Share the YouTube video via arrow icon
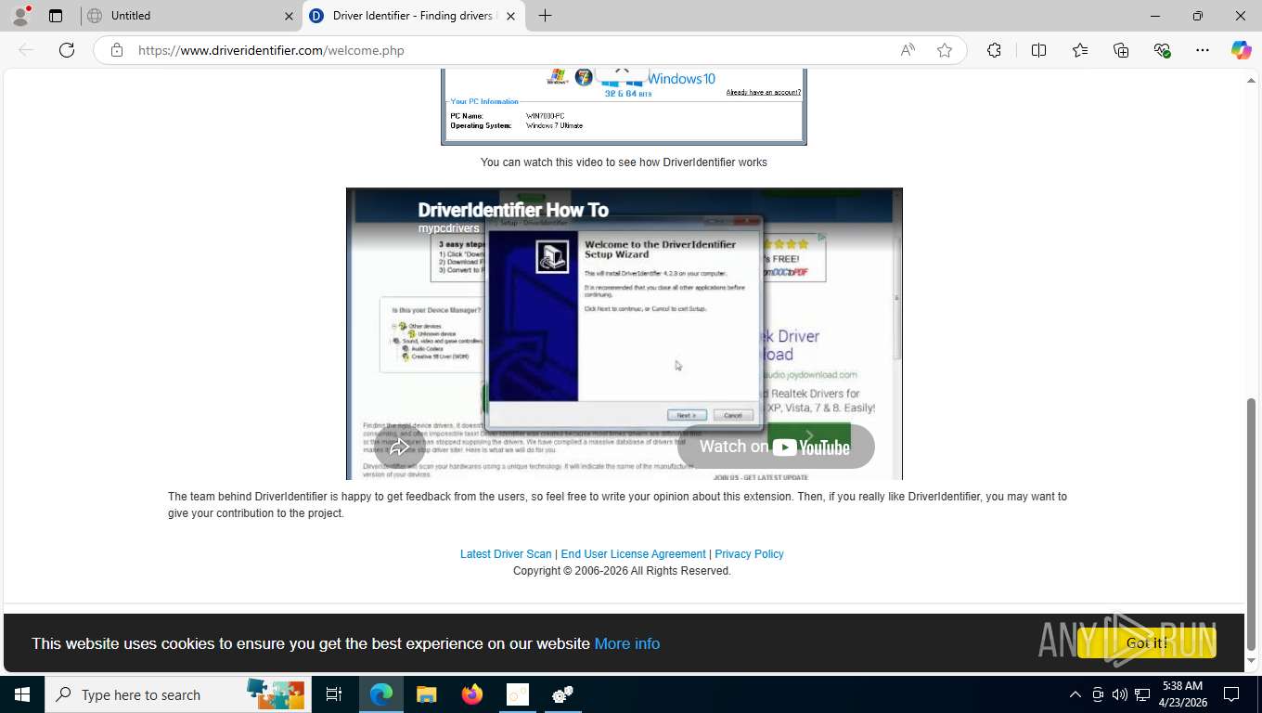Viewport: 1262px width, 713px height. [400, 447]
